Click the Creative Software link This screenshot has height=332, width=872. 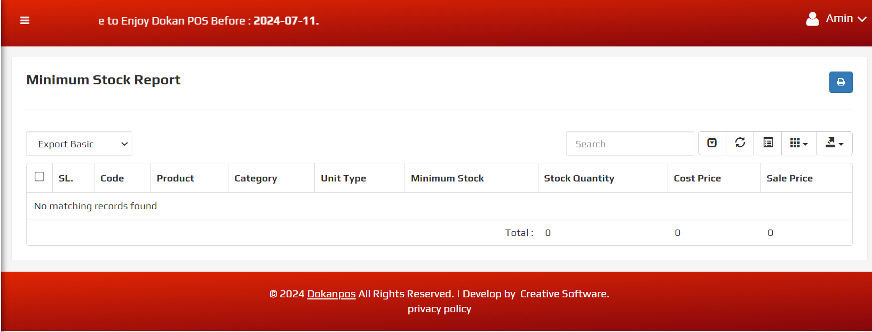[564, 294]
